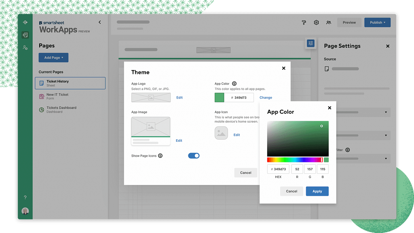414x233 pixels.
Task: Click Cancel in the App Color picker
Action: (x=291, y=191)
